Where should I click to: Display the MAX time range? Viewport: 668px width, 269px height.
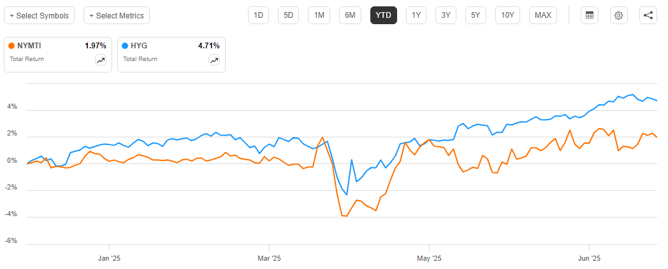click(543, 15)
